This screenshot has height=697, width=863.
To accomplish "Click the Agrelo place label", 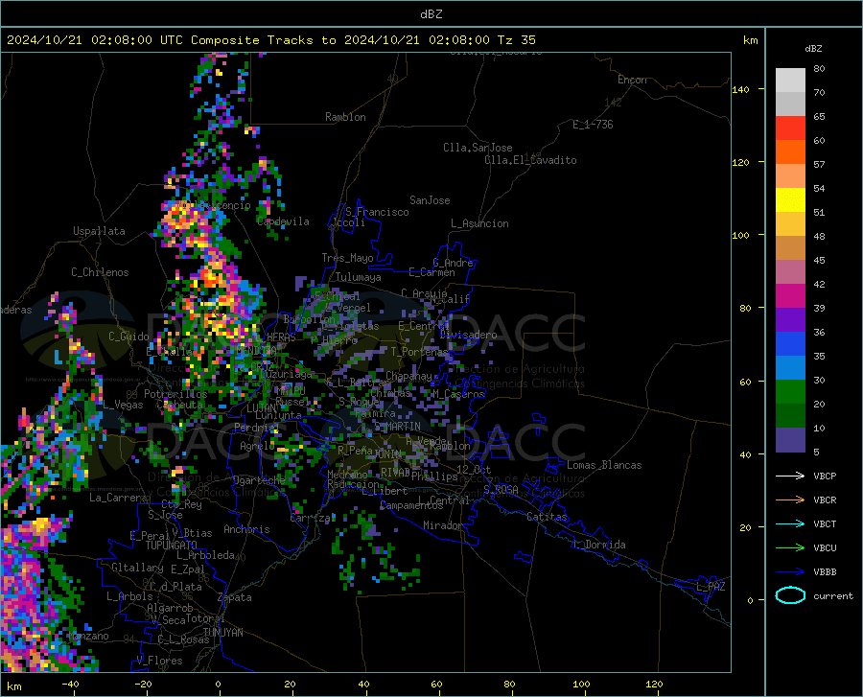I will (257, 446).
